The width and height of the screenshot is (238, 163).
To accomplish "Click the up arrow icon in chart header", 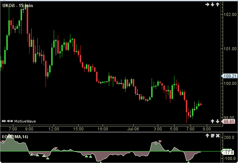I will point(218,4).
